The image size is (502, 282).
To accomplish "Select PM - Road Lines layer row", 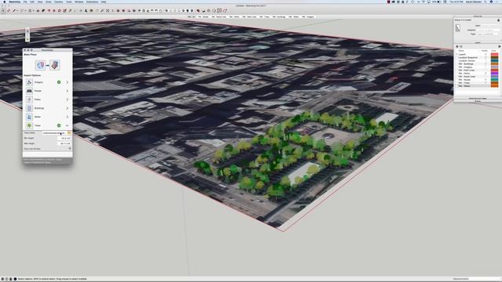I will pos(477,77).
